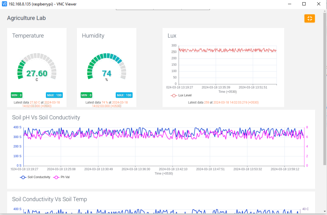327x215 pixels.
Task: Click the Lux chart heading
Action: (x=172, y=36)
